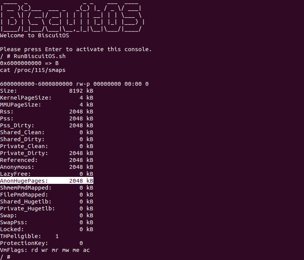
Task: Click the ShmemPmdMapped line
Action: click(47, 188)
